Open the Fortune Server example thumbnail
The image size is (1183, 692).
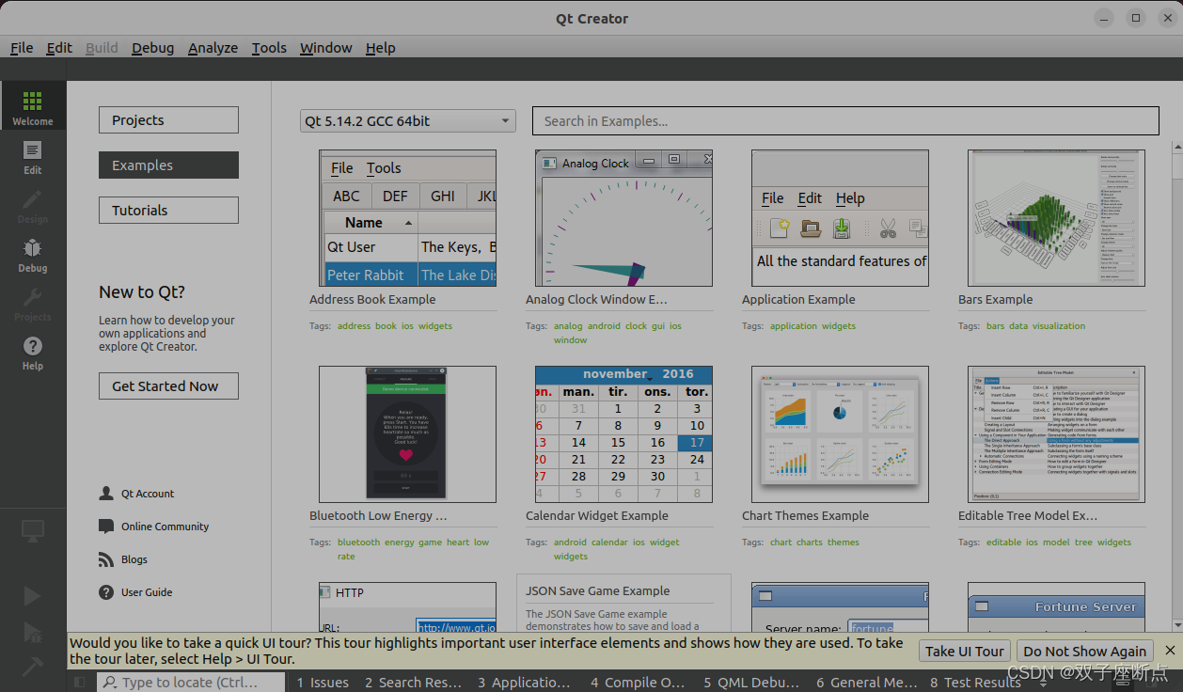[x=1056, y=606]
